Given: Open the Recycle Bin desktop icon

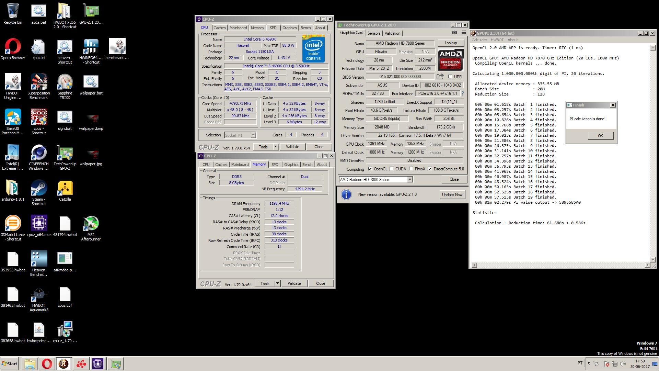Looking at the screenshot, I should coord(13,14).
